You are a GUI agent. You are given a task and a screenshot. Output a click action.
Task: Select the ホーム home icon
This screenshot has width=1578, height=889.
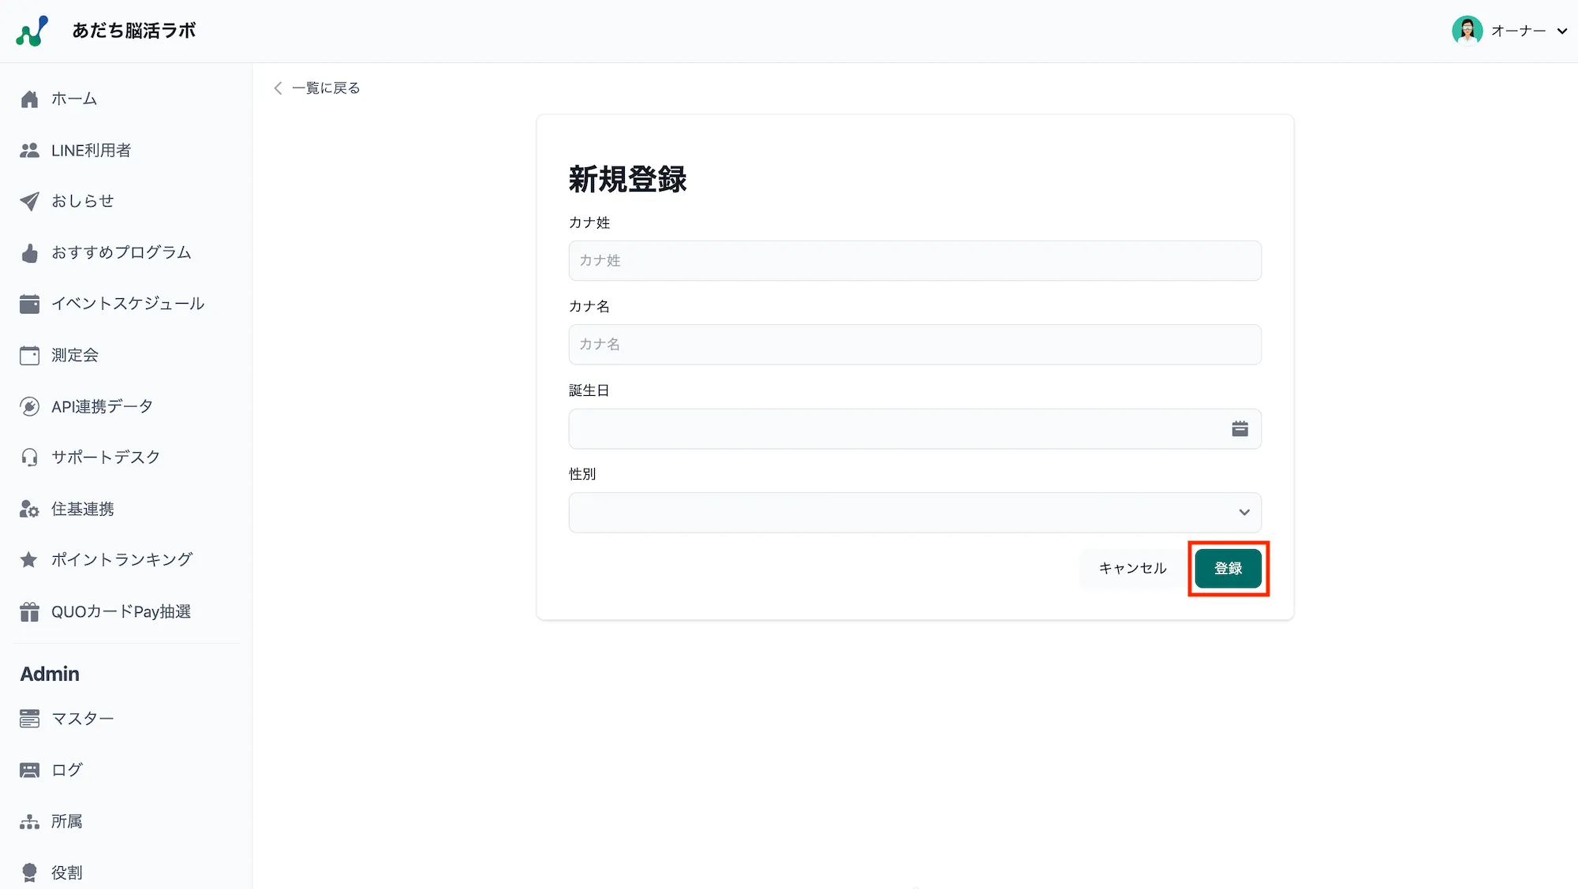(x=29, y=99)
